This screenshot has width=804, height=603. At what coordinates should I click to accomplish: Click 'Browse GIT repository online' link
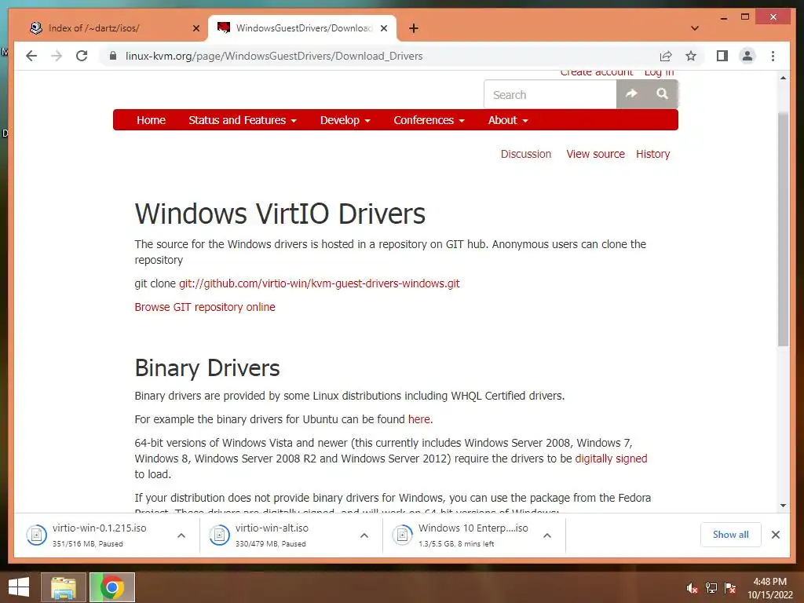pyautogui.click(x=205, y=307)
